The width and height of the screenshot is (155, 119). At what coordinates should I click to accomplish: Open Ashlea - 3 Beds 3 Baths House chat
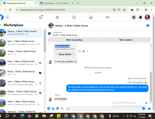click(21, 53)
